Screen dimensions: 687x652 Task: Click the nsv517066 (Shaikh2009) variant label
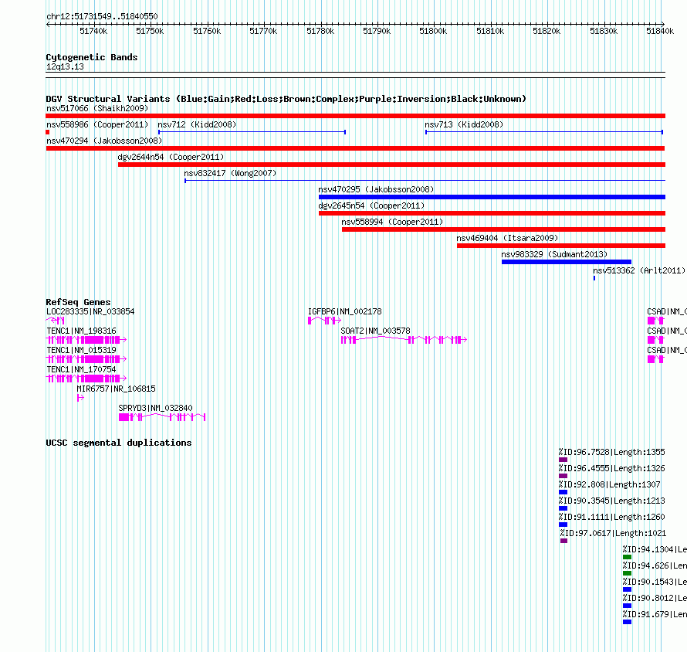[97, 108]
